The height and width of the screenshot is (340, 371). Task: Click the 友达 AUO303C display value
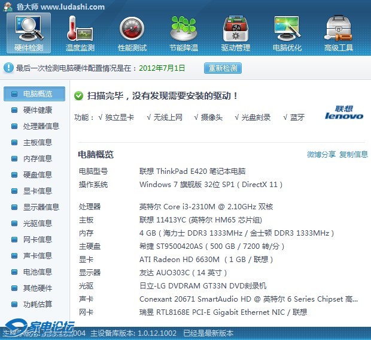click(x=183, y=273)
